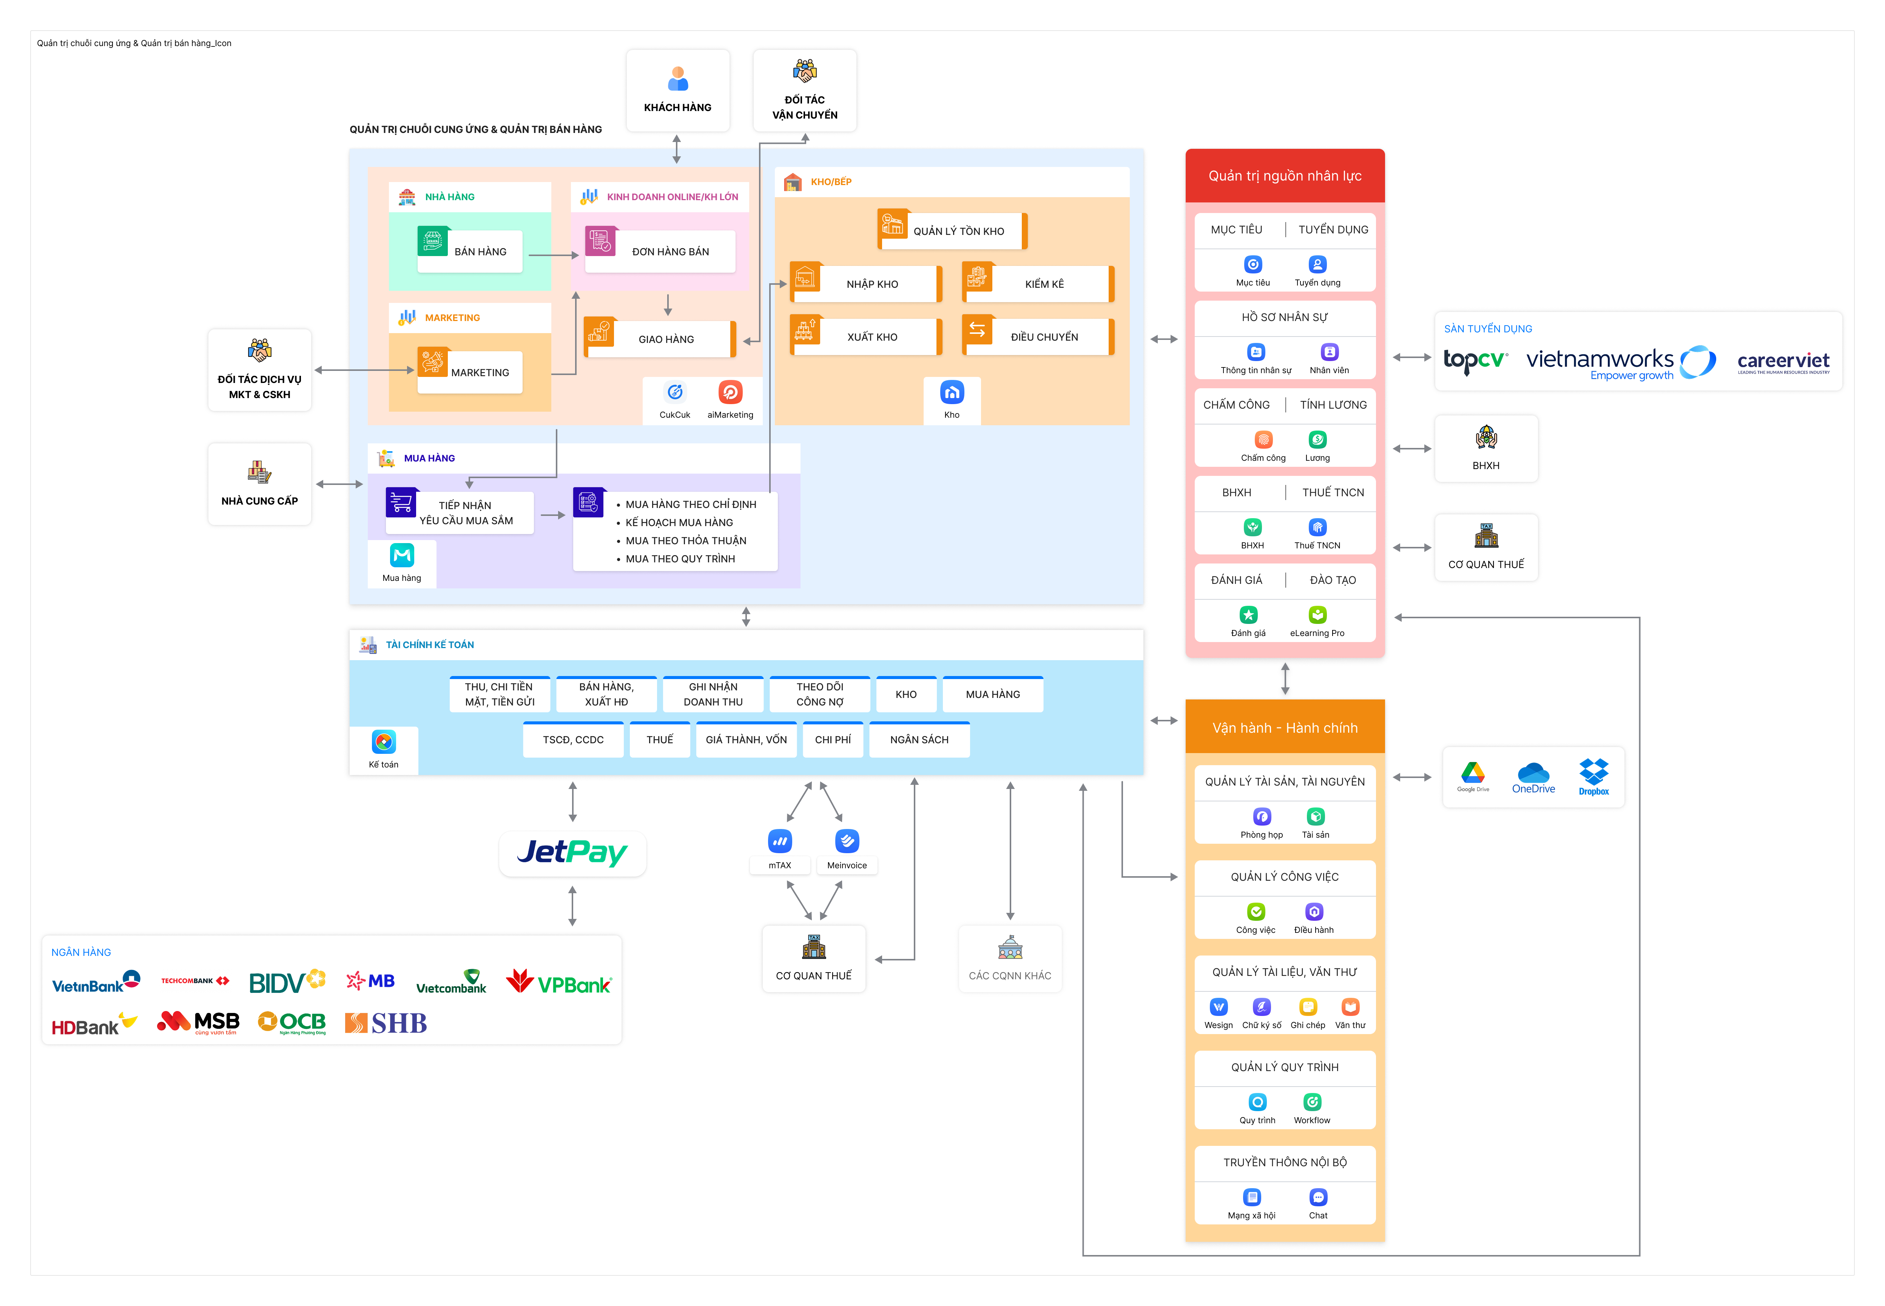The width and height of the screenshot is (1885, 1306).
Task: Click the VPBank logo
Action: [x=559, y=982]
